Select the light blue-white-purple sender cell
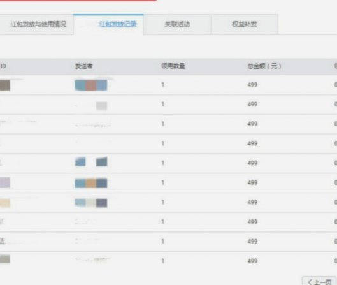 91,203
